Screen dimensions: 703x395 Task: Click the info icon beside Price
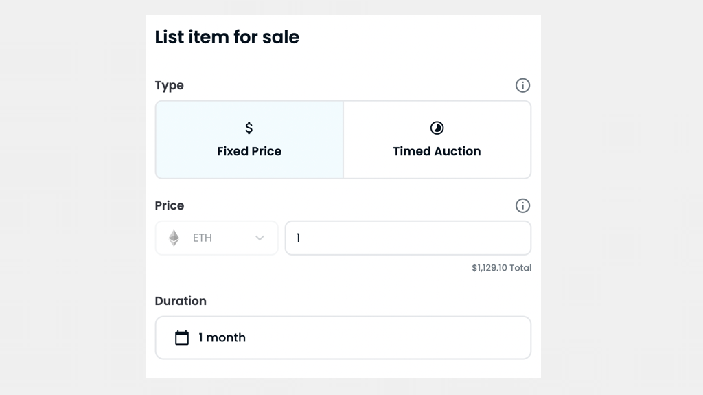click(x=522, y=205)
